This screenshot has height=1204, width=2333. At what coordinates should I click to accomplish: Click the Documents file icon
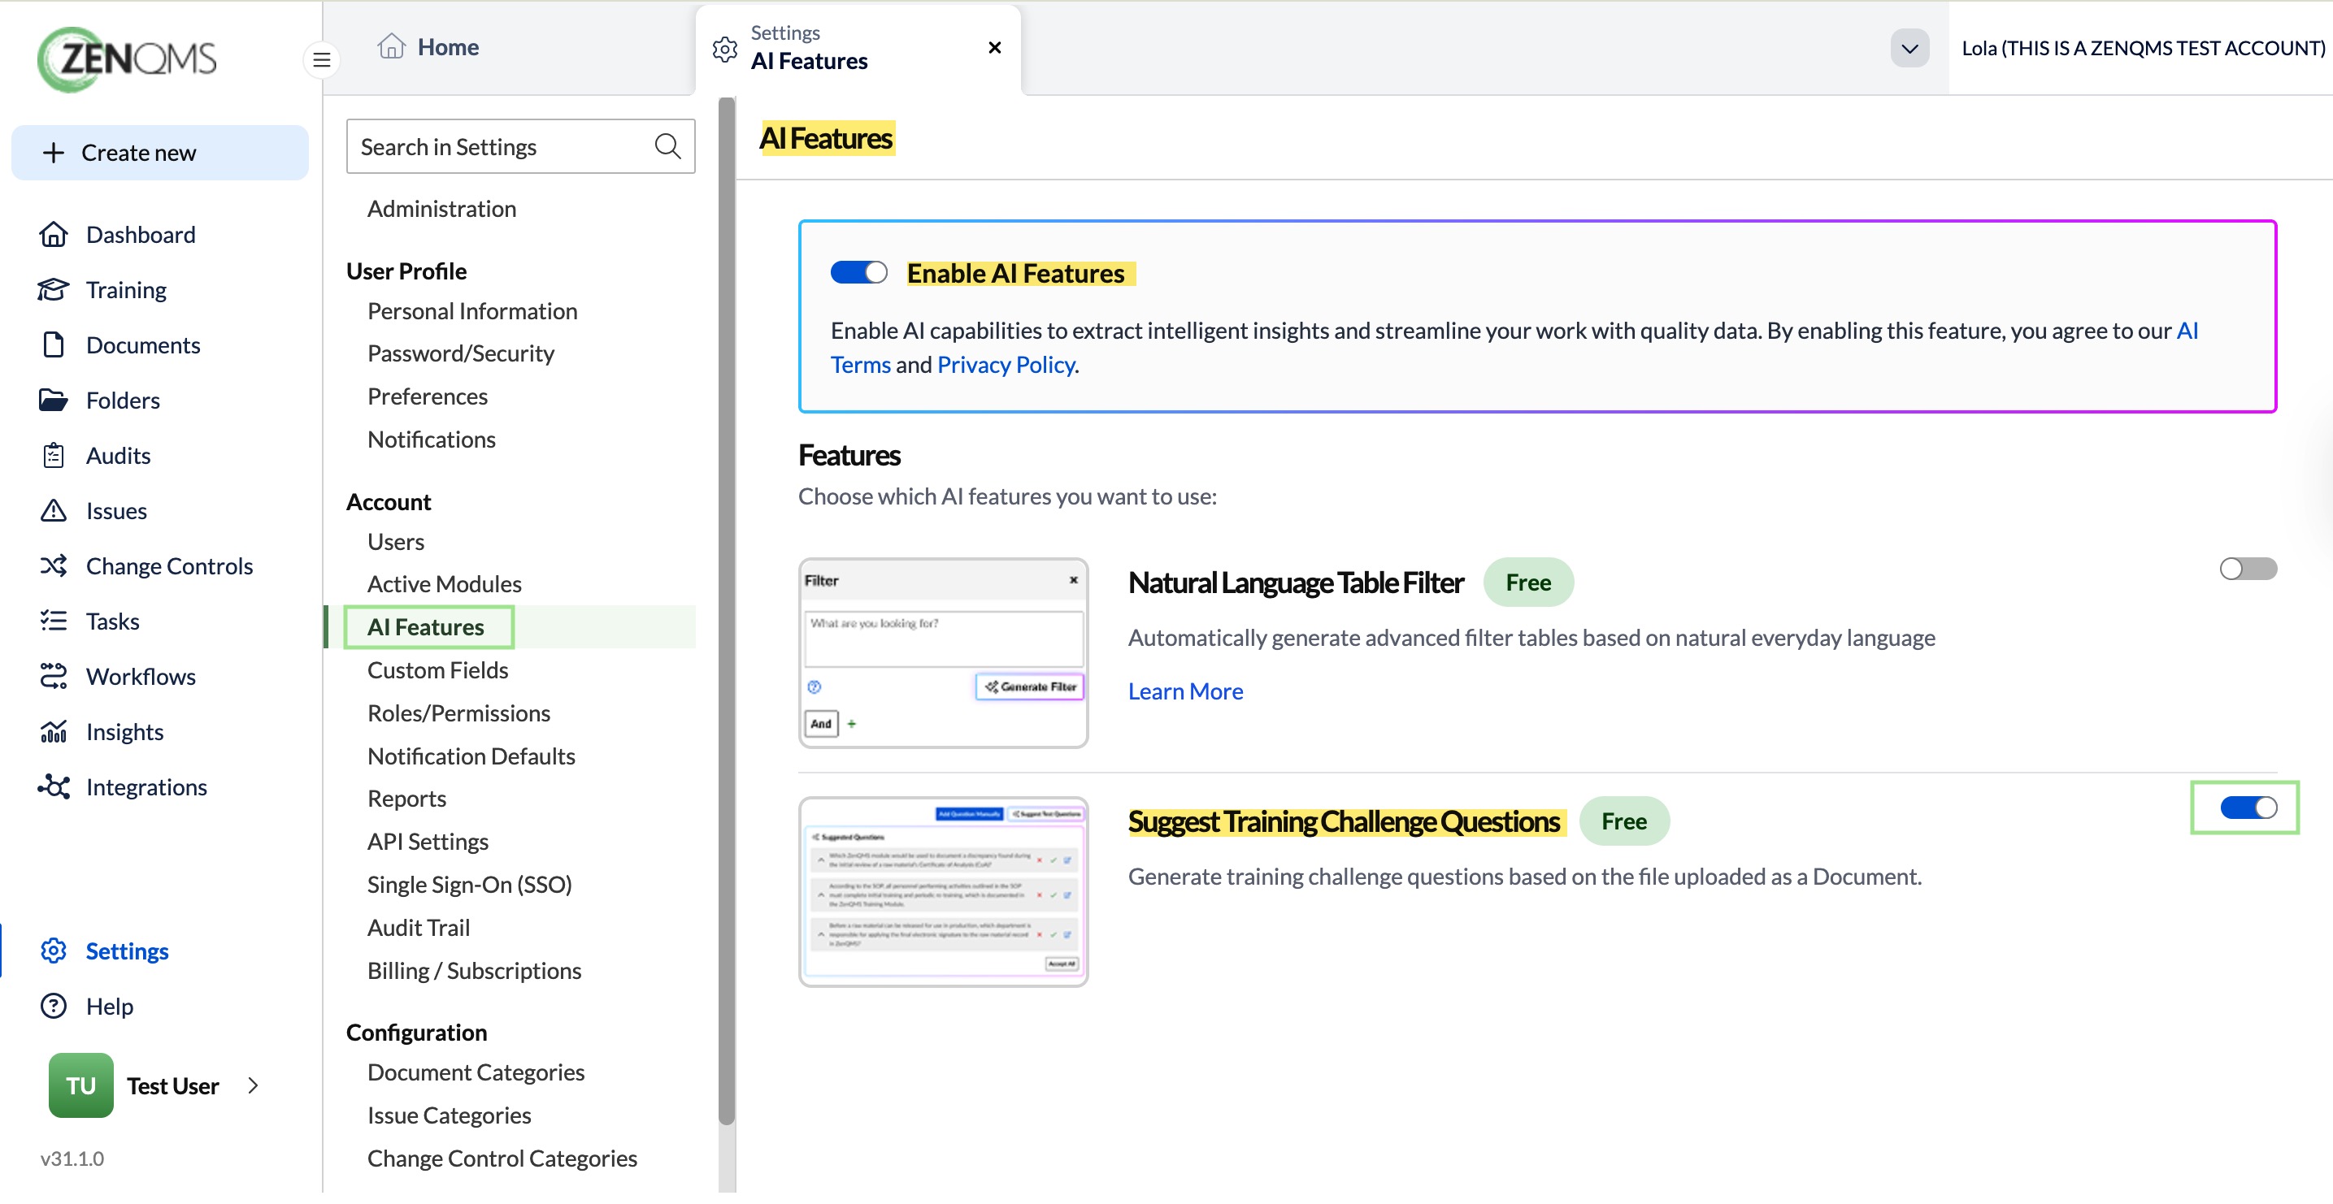[x=54, y=346]
